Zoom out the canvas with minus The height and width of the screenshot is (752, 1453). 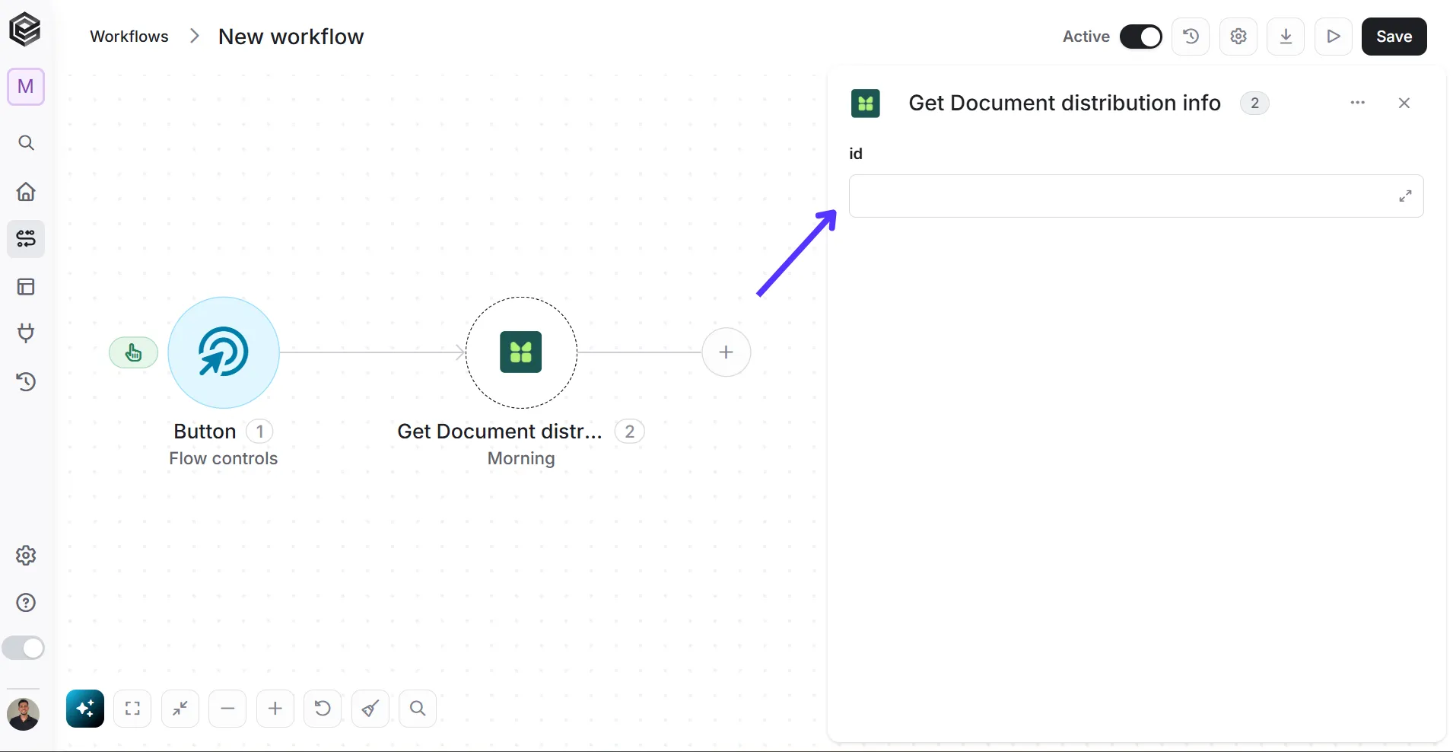227,709
